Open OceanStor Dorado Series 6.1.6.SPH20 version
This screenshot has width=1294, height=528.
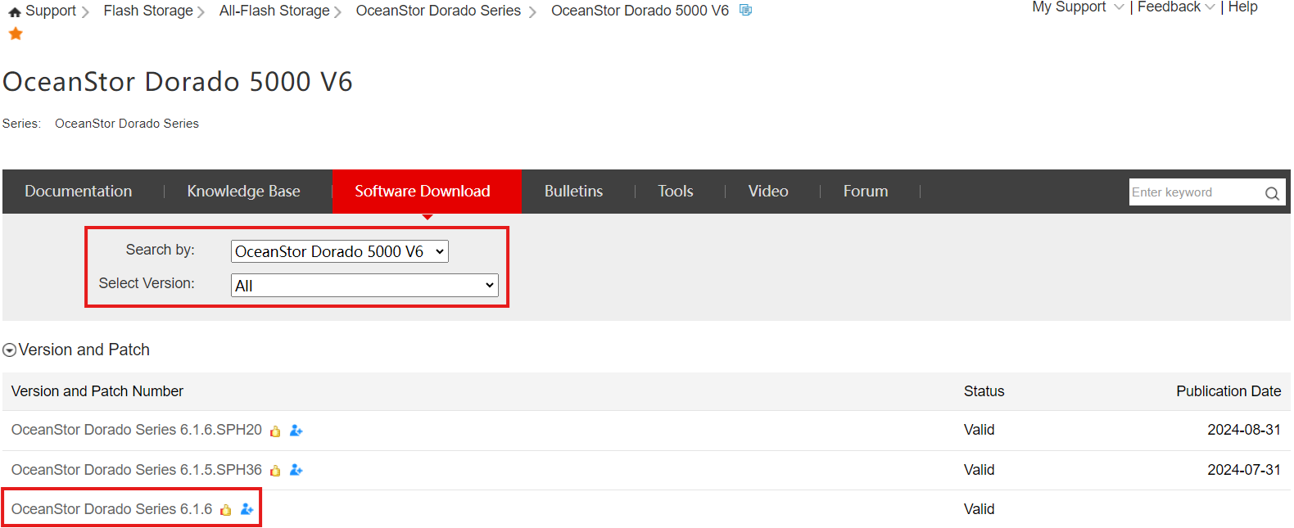point(137,430)
